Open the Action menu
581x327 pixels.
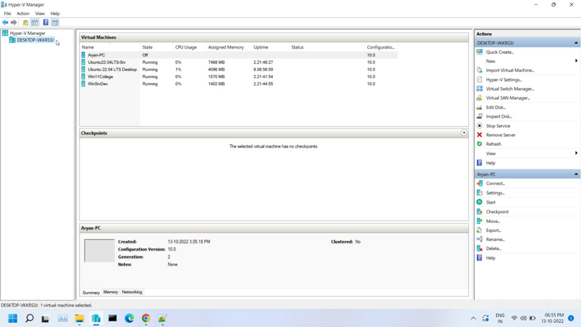tap(23, 14)
